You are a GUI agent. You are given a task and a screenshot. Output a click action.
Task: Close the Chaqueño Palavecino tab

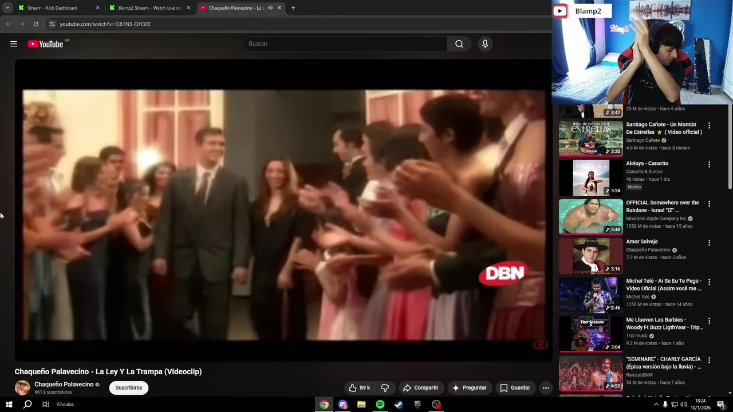279,8
